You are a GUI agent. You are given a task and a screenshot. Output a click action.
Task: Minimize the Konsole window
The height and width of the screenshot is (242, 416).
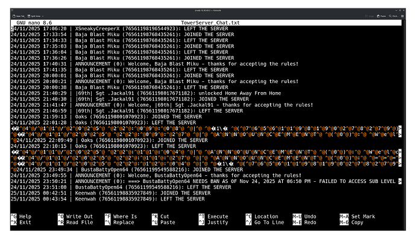coord(396,10)
